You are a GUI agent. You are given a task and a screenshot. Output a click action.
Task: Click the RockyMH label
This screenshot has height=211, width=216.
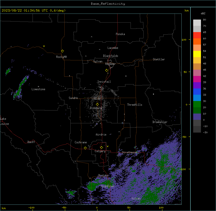click(x=61, y=57)
